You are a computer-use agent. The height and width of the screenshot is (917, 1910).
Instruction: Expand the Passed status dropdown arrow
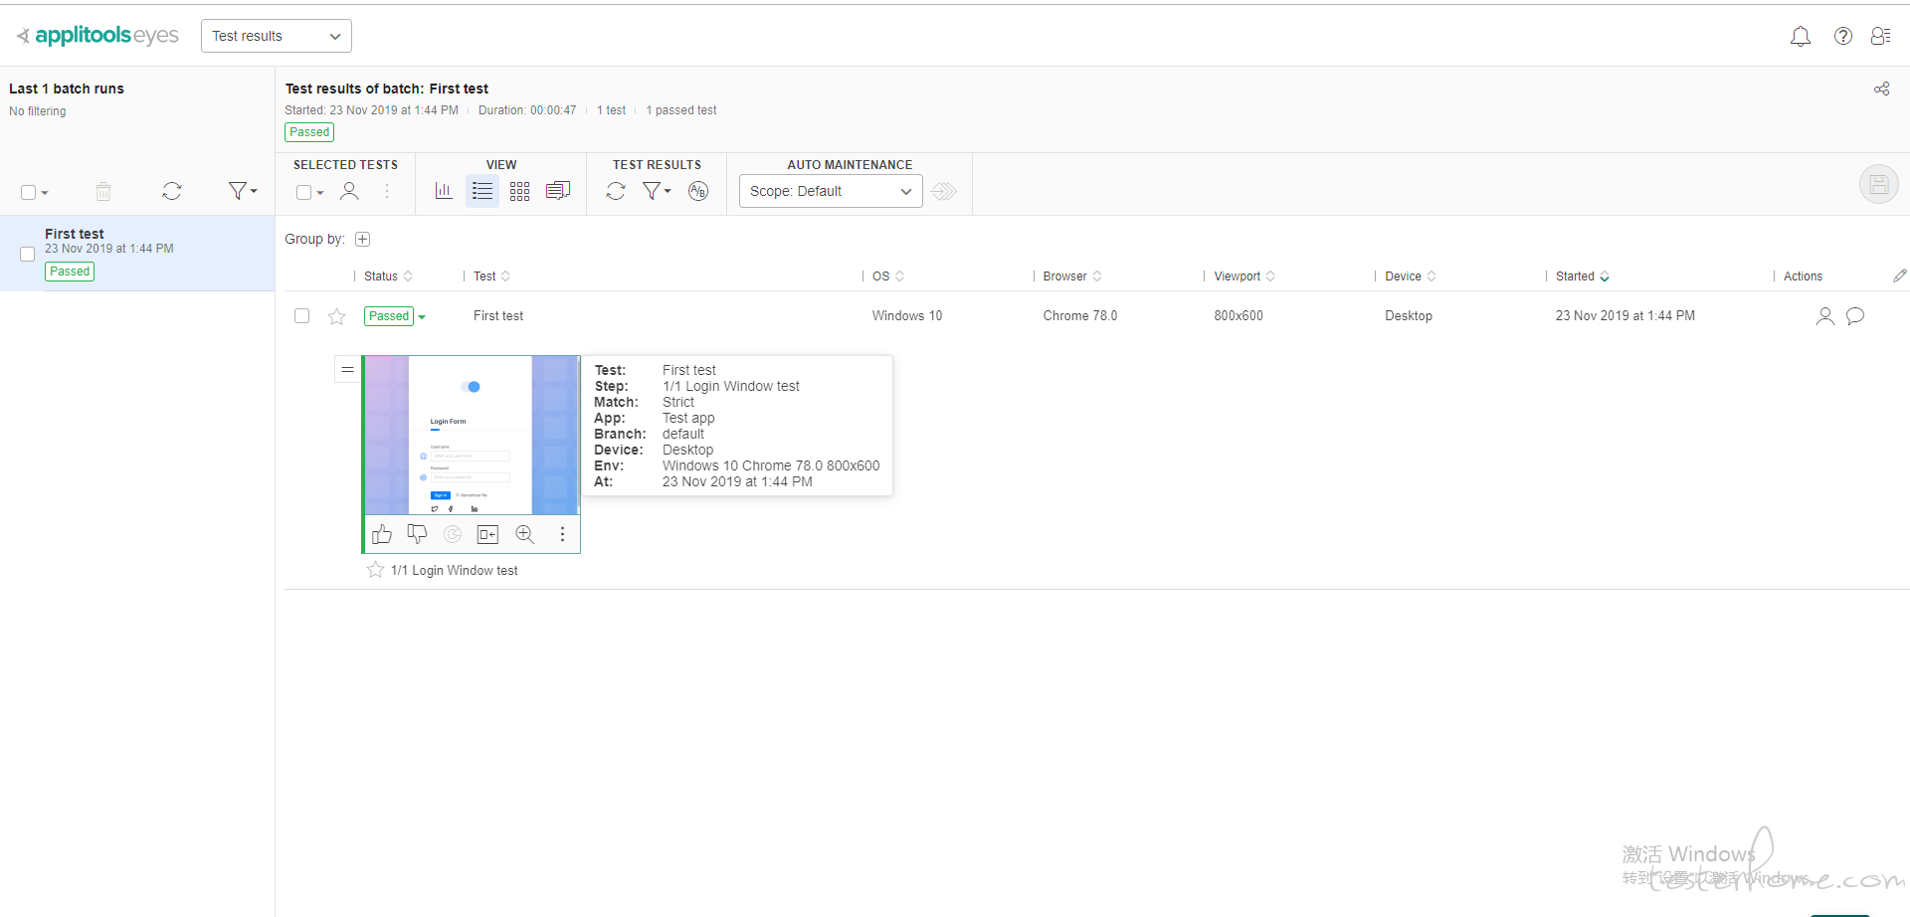tap(422, 317)
